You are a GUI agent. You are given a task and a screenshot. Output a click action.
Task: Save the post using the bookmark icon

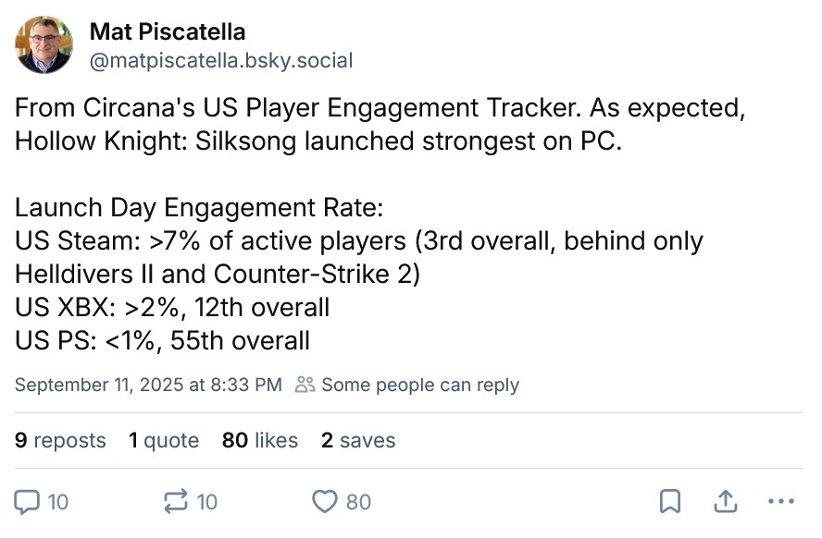click(x=669, y=502)
